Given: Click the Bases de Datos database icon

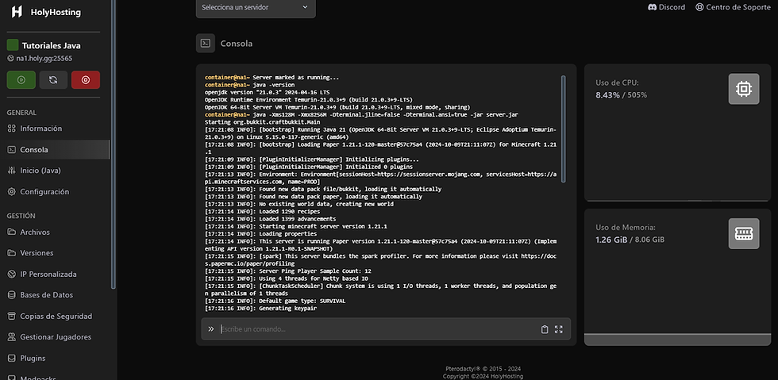Looking at the screenshot, I should [x=11, y=294].
